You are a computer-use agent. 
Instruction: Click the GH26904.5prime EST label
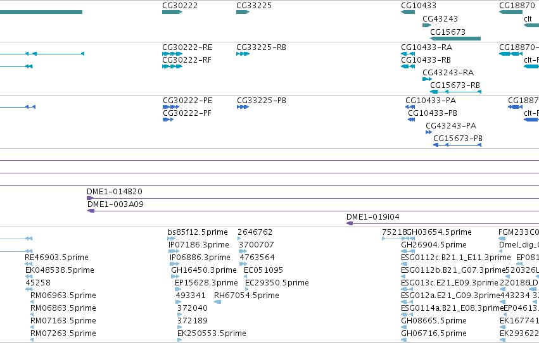[x=434, y=245]
